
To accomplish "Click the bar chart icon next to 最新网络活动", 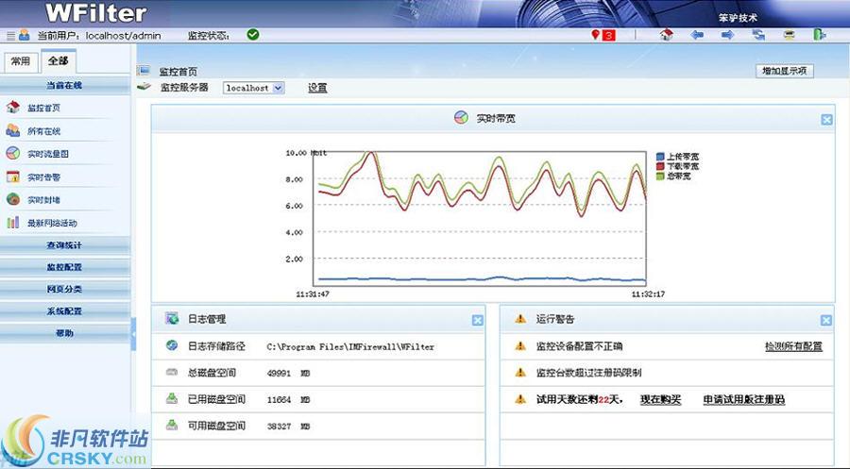I will click(x=13, y=222).
